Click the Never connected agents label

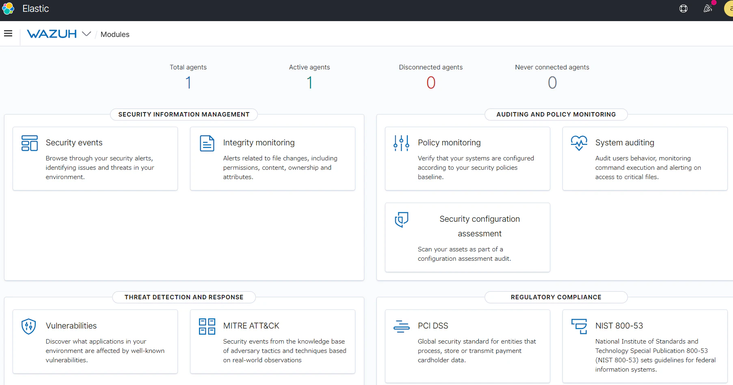coord(552,67)
